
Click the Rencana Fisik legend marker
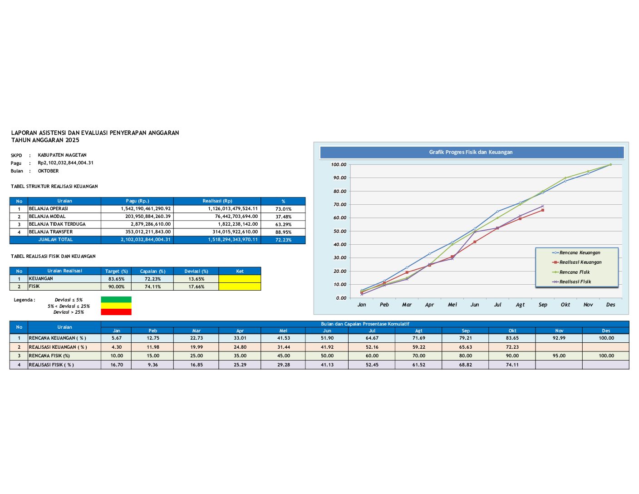(555, 272)
